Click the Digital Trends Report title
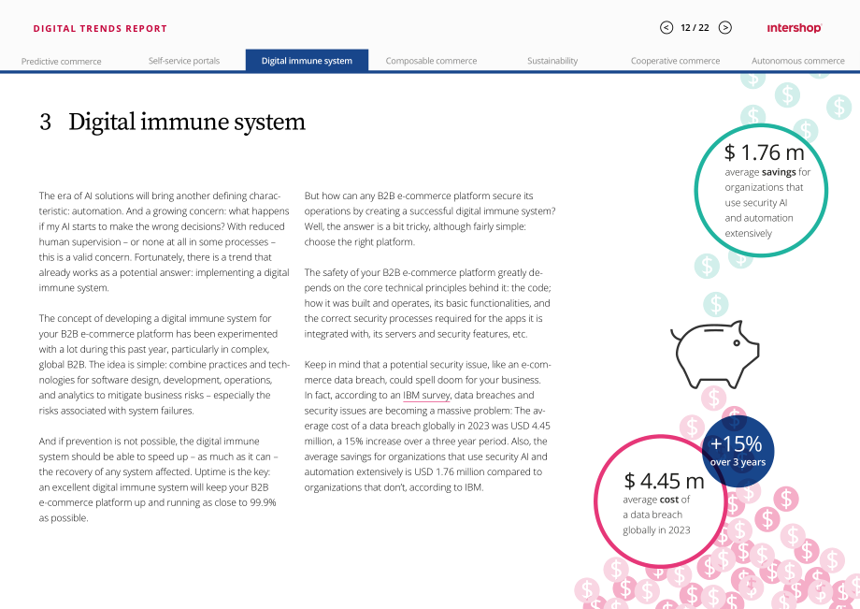The width and height of the screenshot is (860, 609). tap(100, 28)
